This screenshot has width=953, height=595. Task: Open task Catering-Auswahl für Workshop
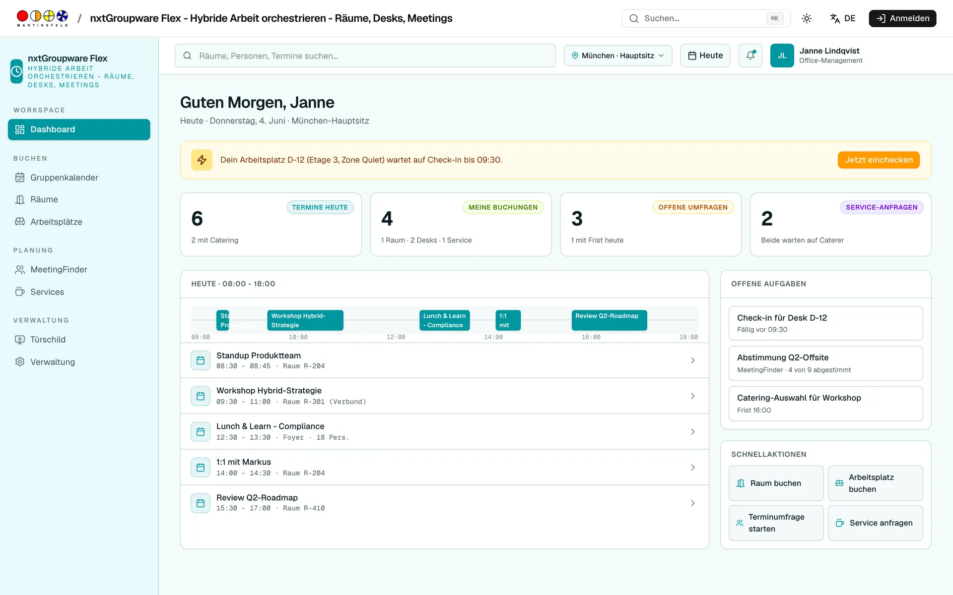tap(825, 404)
